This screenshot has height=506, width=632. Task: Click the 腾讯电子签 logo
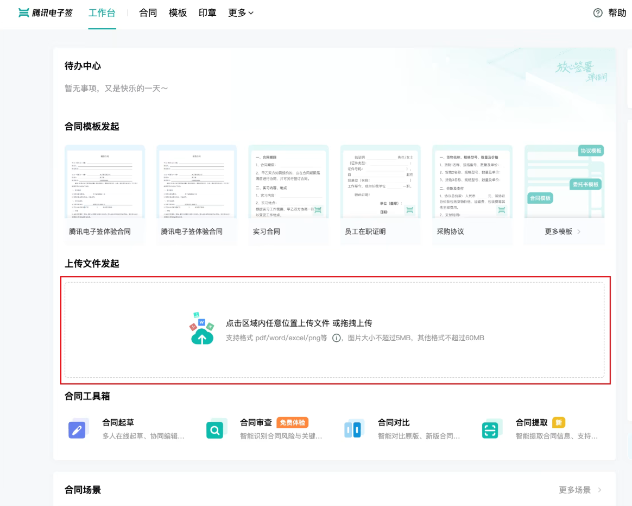pos(46,13)
